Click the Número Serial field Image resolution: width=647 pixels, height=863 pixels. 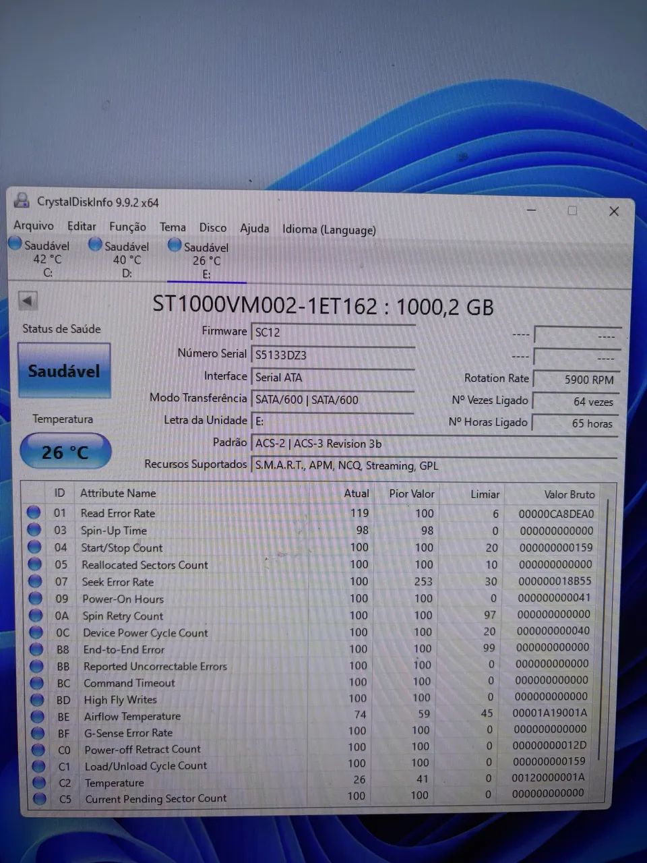tap(333, 355)
